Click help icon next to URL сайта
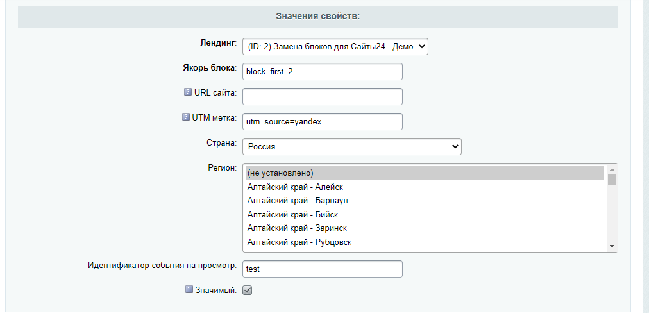649x313 pixels. click(x=188, y=92)
